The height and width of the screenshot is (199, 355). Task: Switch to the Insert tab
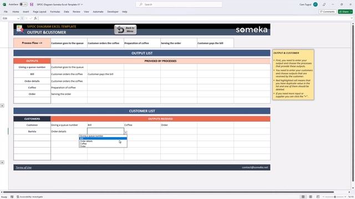pos(26,12)
